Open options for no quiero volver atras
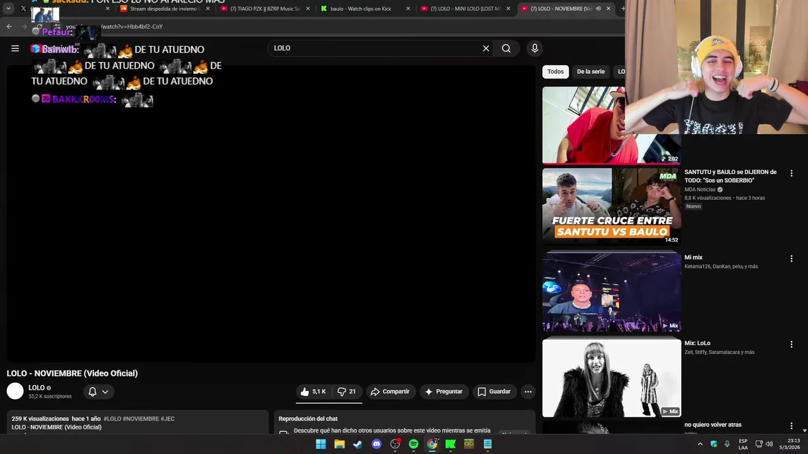Viewport: 808px width, 454px height. point(791,426)
